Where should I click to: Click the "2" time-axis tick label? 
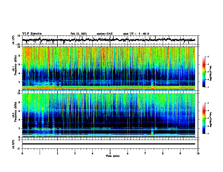click(57, 153)
